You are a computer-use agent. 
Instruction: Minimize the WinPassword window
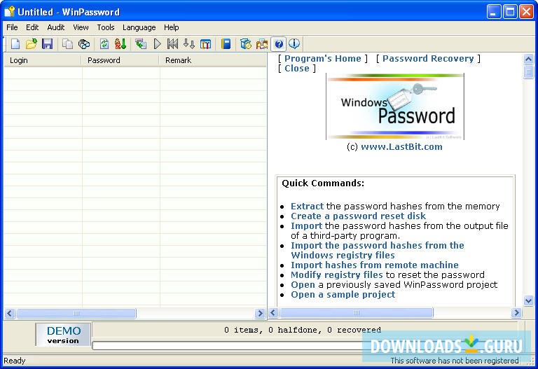point(494,12)
